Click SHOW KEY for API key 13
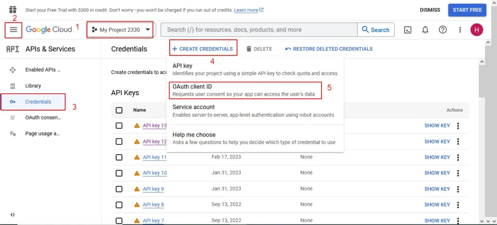Screen dimensions: 497x225 [x=437, y=126]
